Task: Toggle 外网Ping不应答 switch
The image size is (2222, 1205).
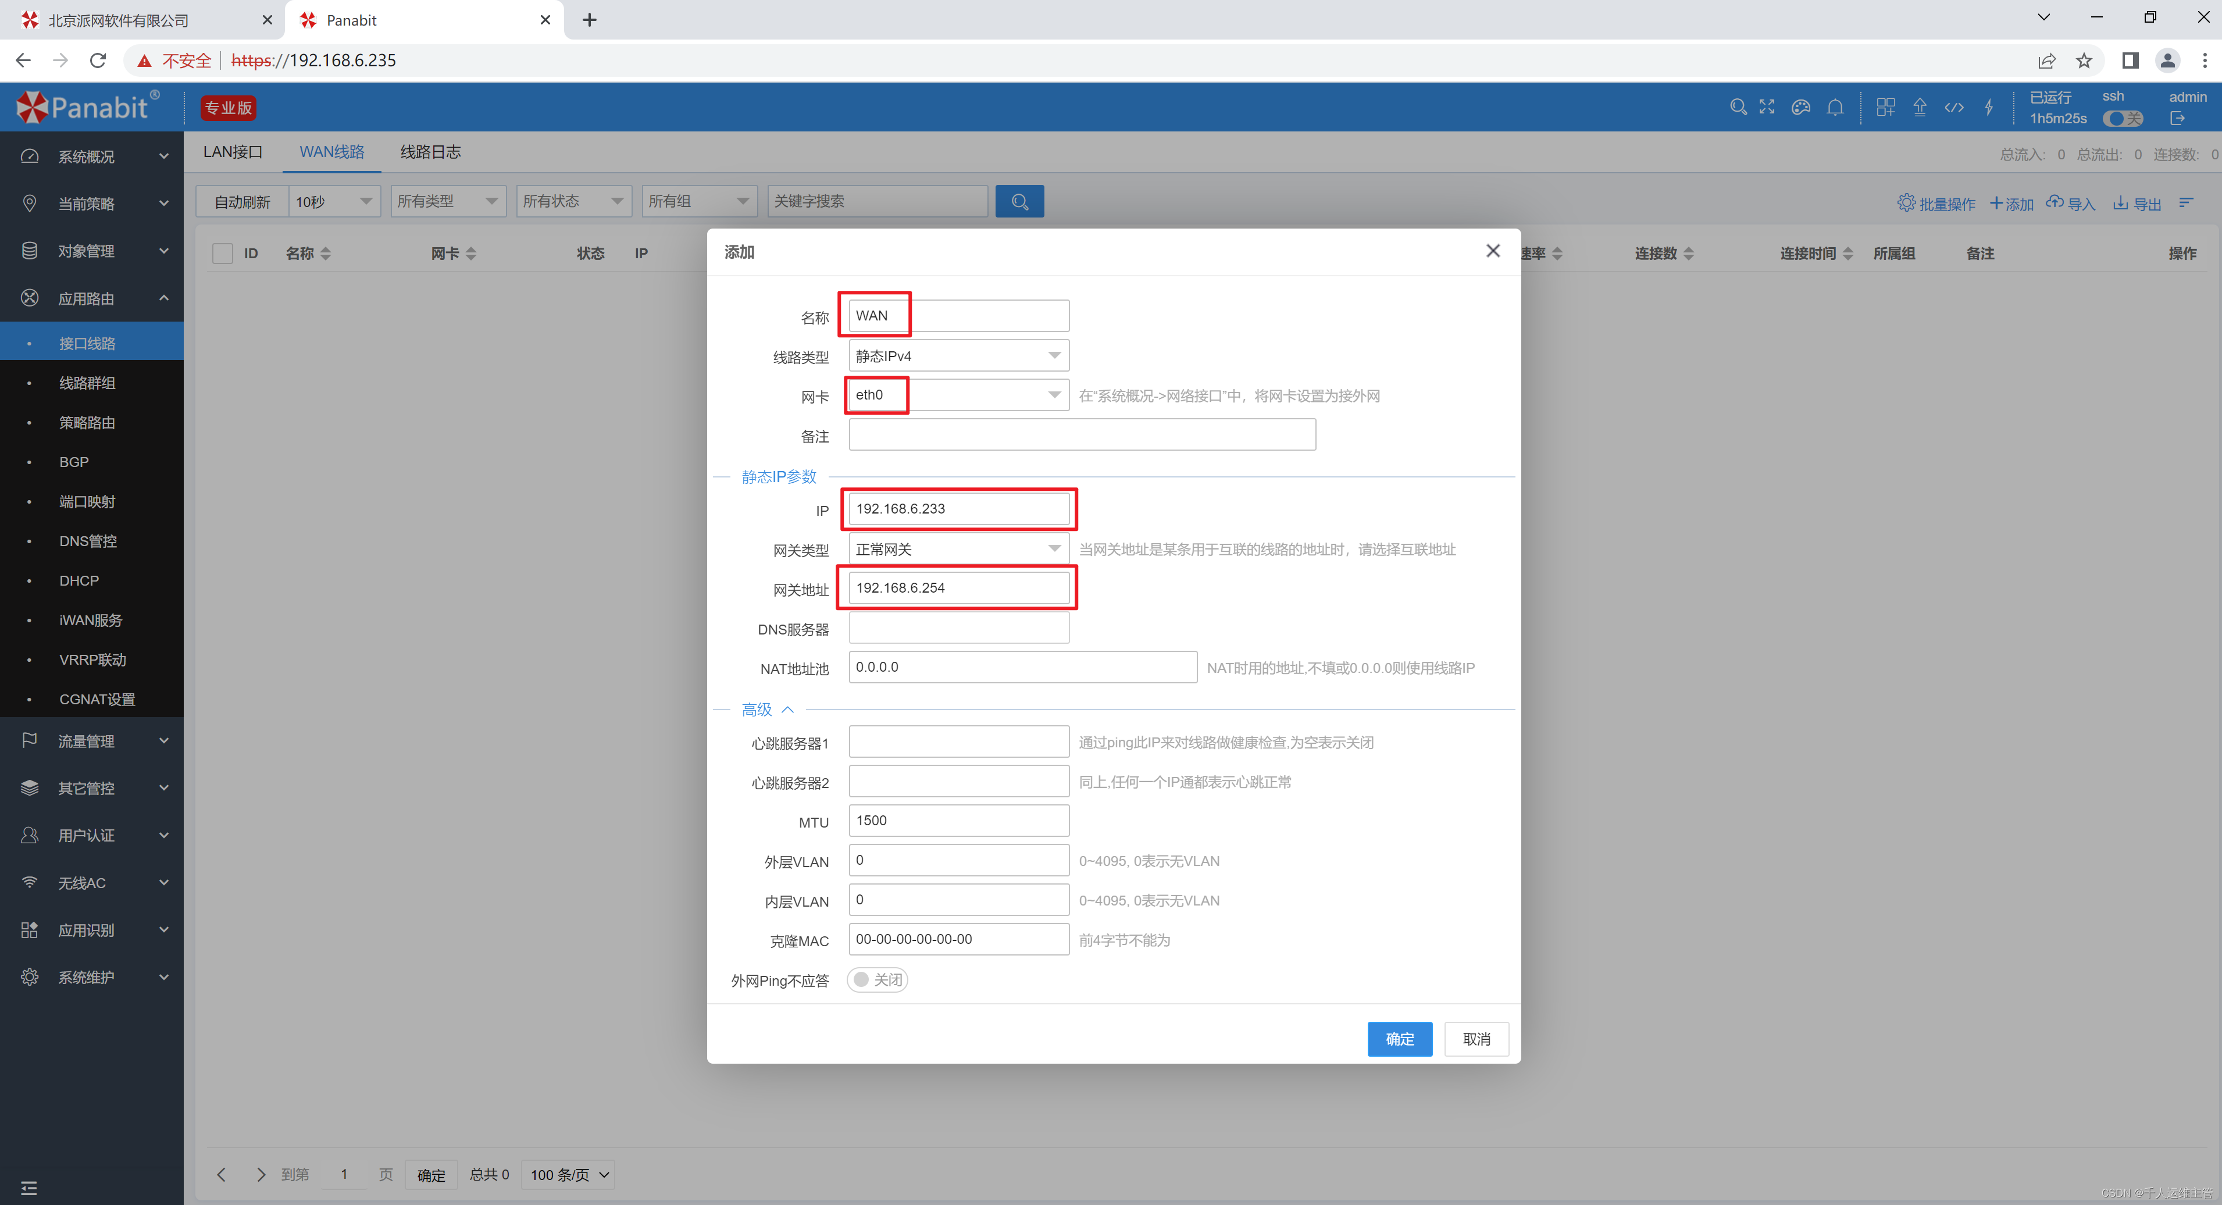Action: tap(878, 980)
